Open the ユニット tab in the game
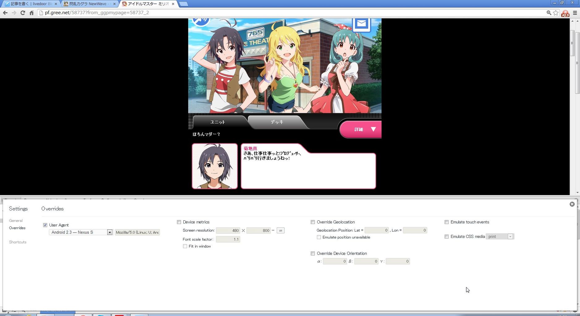This screenshot has width=580, height=316. point(218,122)
